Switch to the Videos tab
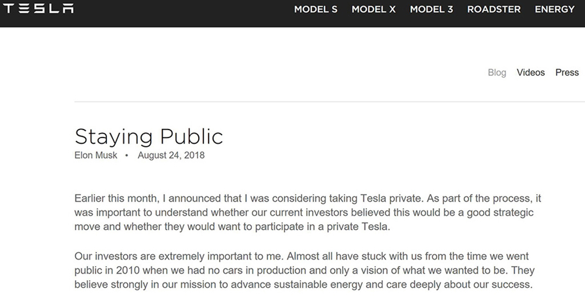Screen dimensions: 585x297 530,73
